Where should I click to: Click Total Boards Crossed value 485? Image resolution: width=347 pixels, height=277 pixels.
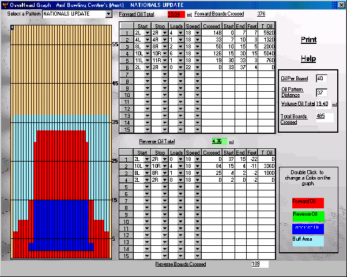[x=325, y=117]
